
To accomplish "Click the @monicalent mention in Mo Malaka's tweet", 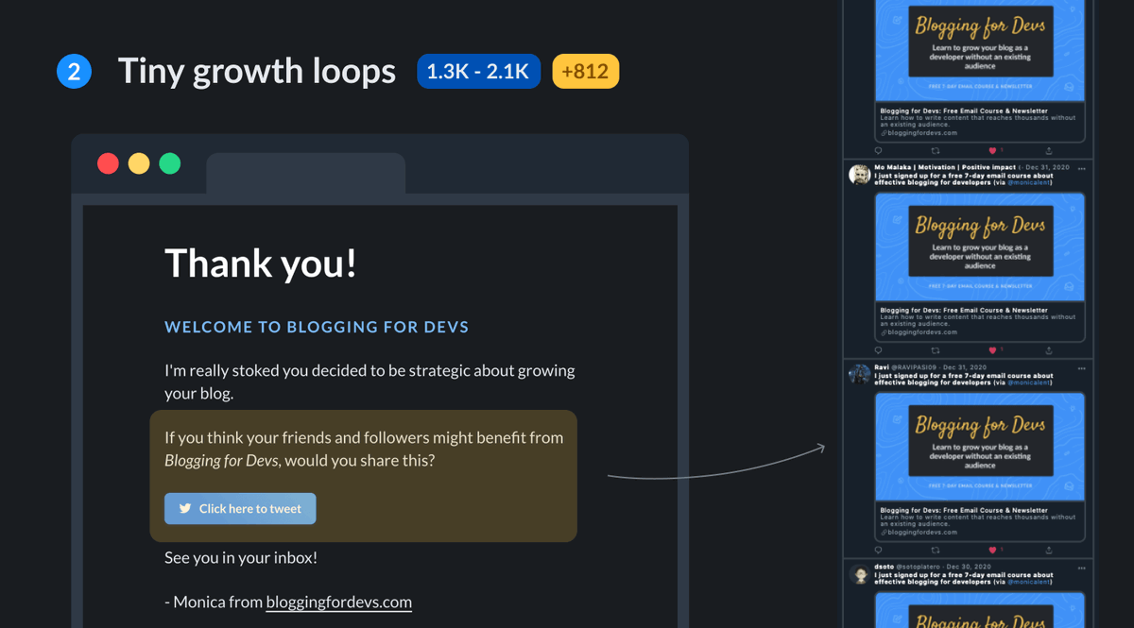I will [1029, 182].
